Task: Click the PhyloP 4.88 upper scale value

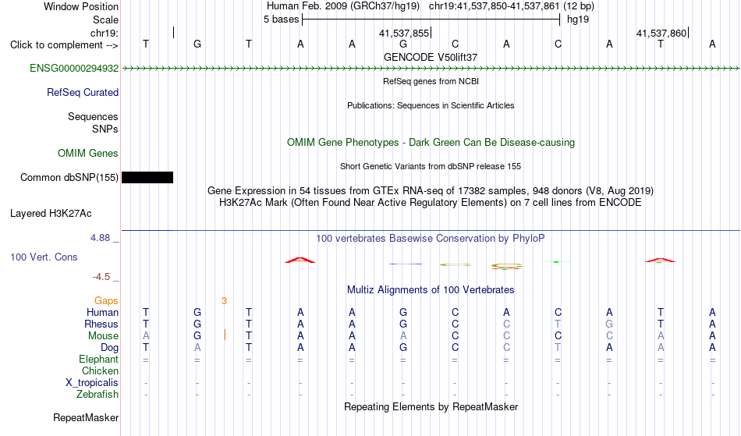Action: (x=100, y=238)
